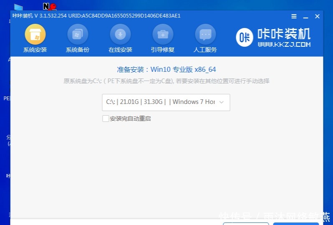This screenshot has height=225, width=333.
Task: Open the 系统安装 system install icon
Action: pos(35,34)
